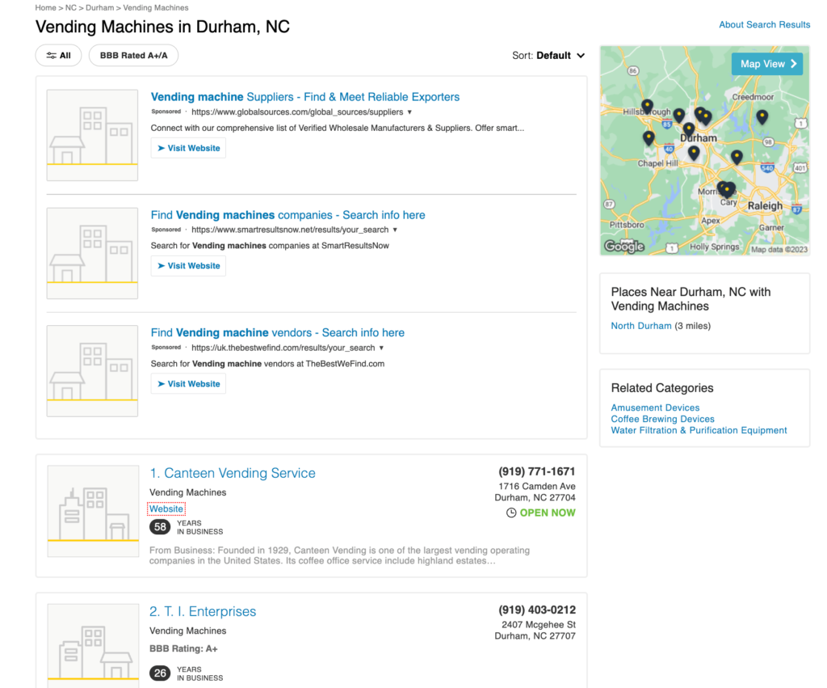Click the map pin over Durham
Image resolution: width=827 pixels, height=688 pixels.
point(689,128)
